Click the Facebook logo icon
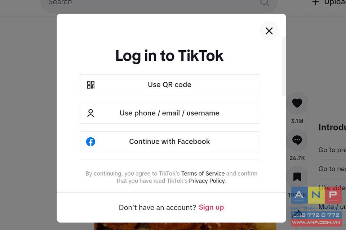This screenshot has width=346, height=230. [x=90, y=142]
